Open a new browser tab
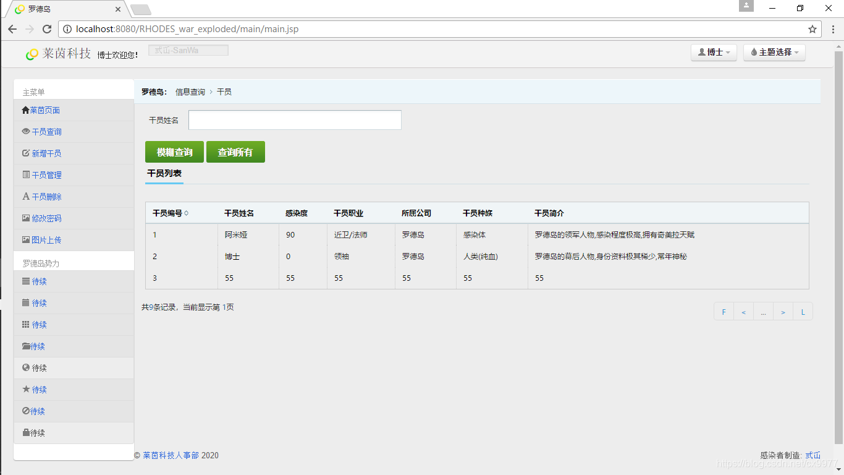Screen dimensions: 844x475 [x=141, y=10]
